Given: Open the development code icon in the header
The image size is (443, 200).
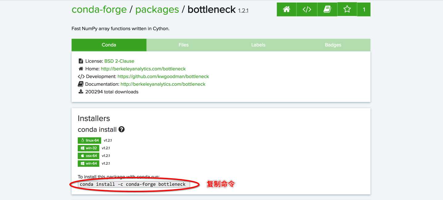Looking at the screenshot, I should pos(306,9).
